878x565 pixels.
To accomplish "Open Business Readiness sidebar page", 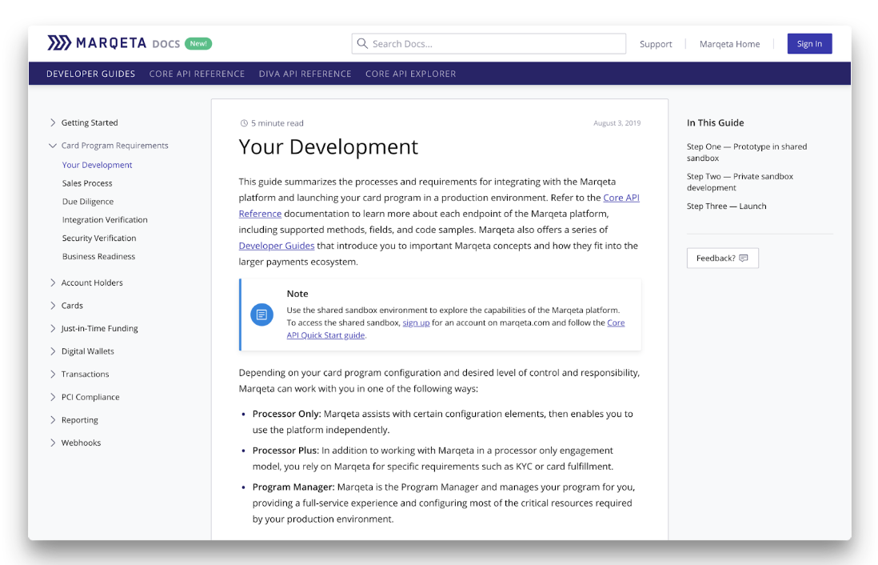I will [x=98, y=256].
